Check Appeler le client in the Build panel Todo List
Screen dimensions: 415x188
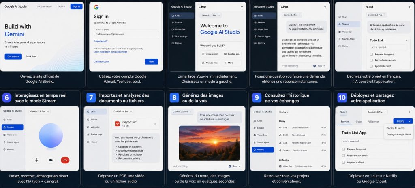point(371,66)
